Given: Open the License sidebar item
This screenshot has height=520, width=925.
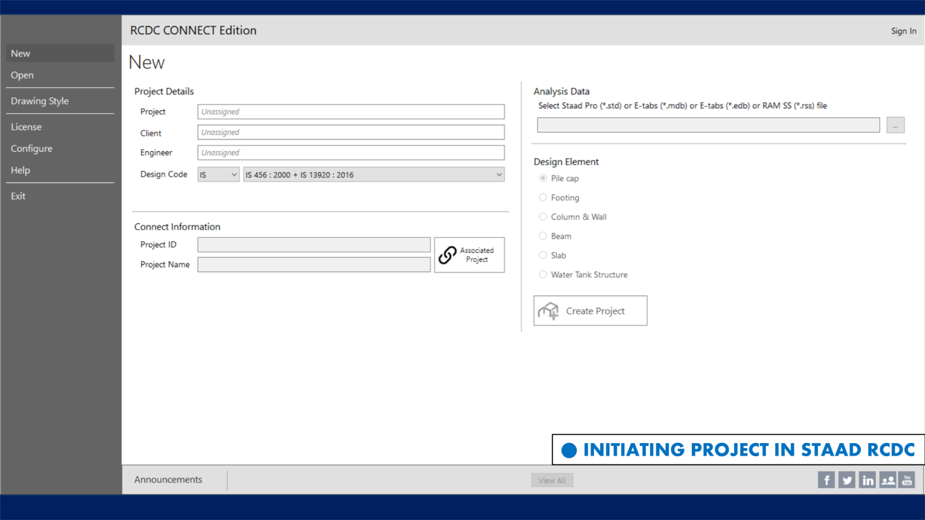Looking at the screenshot, I should tap(26, 127).
